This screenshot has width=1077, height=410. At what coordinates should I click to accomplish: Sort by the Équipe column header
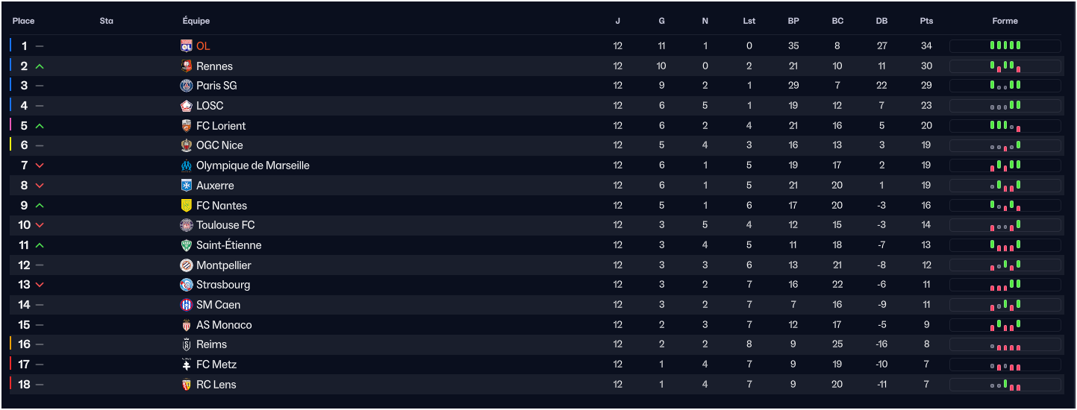click(196, 21)
